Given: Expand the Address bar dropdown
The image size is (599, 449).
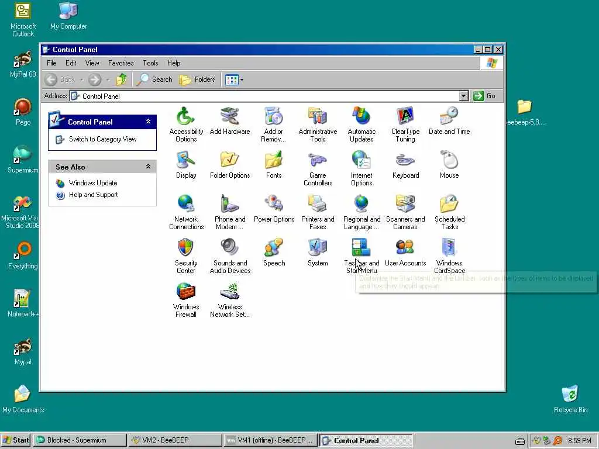Looking at the screenshot, I should pyautogui.click(x=463, y=96).
